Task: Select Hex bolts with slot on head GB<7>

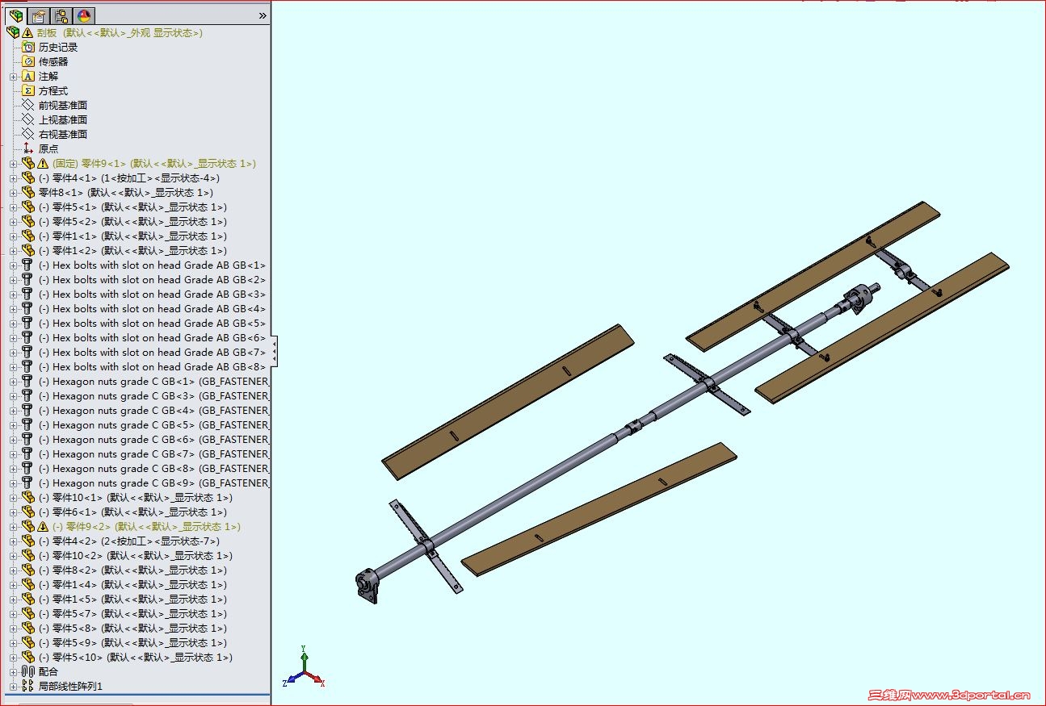Action: click(x=153, y=352)
